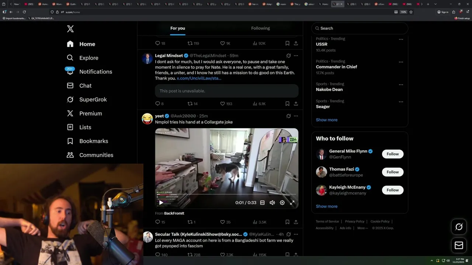
Task: Bookmark this page with the star icon
Action: (411, 12)
